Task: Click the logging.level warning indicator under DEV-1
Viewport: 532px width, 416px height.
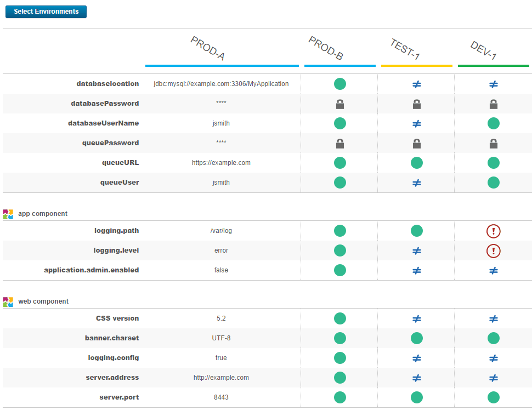Action: coord(493,250)
